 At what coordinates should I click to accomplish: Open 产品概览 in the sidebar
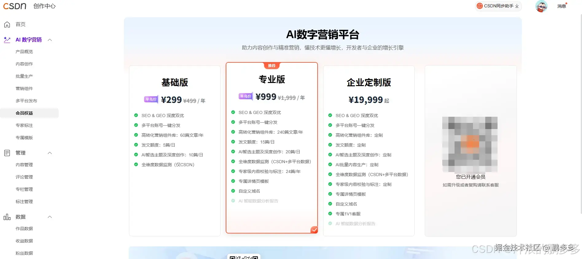tap(24, 52)
